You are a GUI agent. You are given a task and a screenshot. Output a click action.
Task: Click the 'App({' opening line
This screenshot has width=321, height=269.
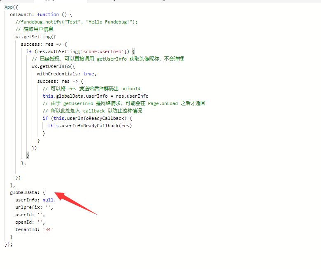(11, 7)
